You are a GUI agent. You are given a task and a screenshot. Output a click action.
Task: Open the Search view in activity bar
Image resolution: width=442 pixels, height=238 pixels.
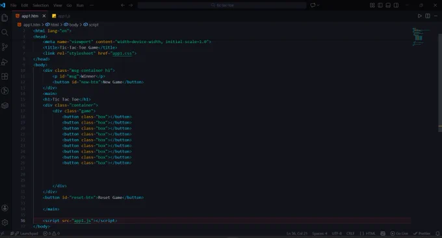[x=5, y=33]
